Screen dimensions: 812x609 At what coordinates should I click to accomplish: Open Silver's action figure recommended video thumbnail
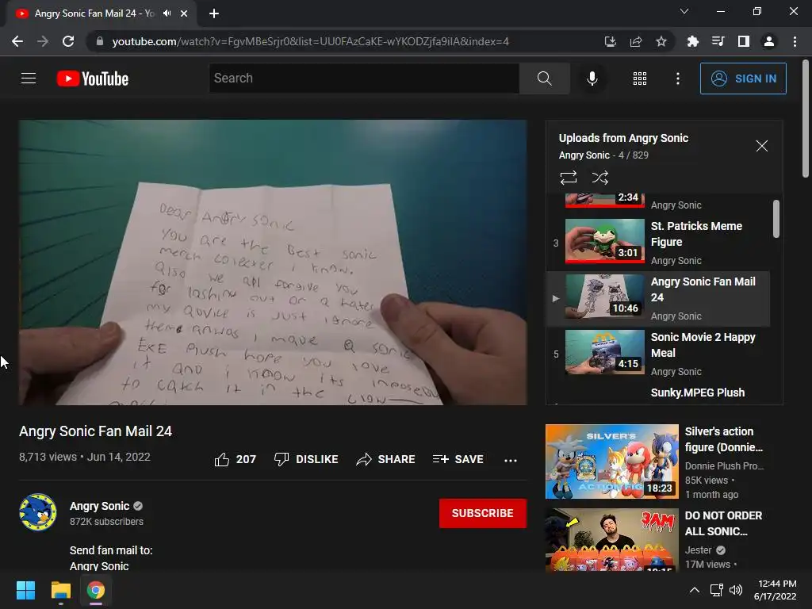pyautogui.click(x=611, y=462)
